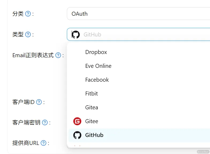Open the 客户端ID help tooltip icon
210x154 pixels.
[39, 102]
